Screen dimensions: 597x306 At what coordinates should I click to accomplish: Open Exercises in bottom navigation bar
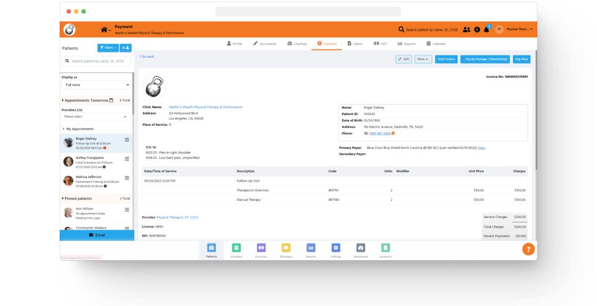[261, 251]
